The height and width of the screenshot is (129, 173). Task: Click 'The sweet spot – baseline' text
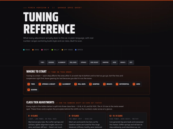coord(80,119)
